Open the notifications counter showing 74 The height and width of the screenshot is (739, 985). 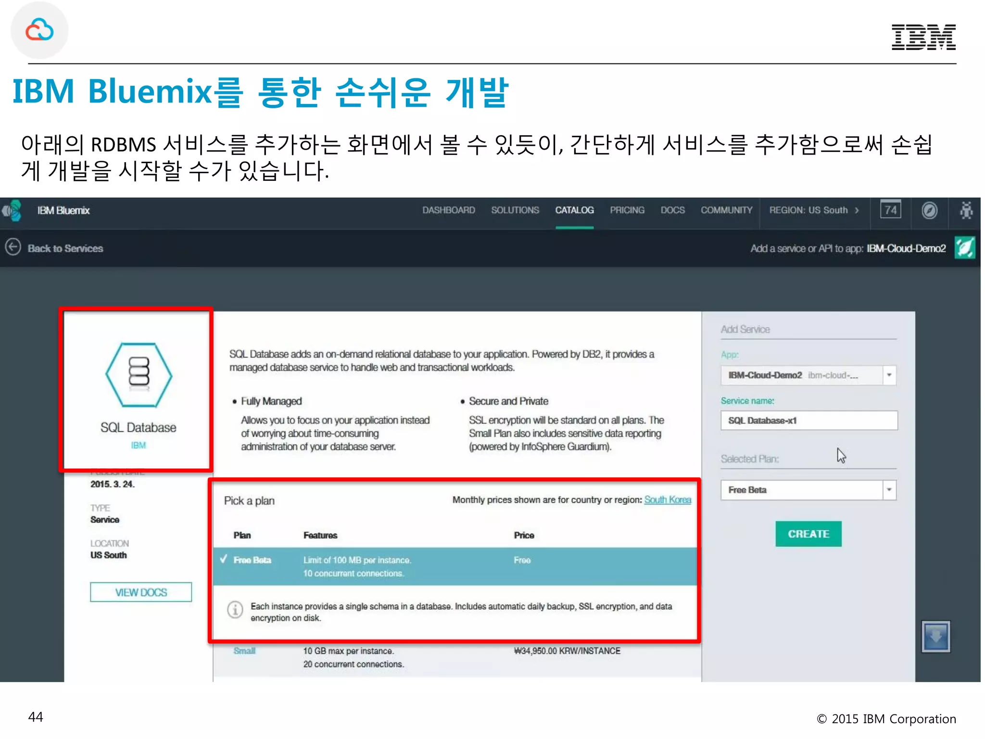[x=890, y=210]
